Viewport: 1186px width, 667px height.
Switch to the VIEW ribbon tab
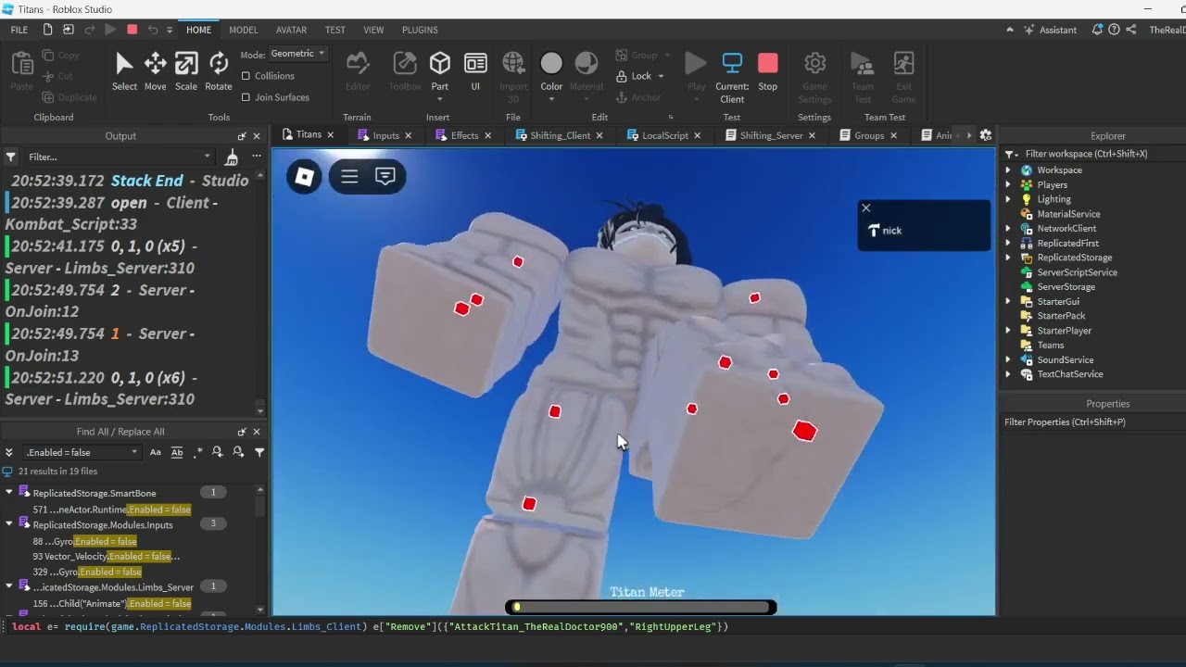tap(373, 30)
